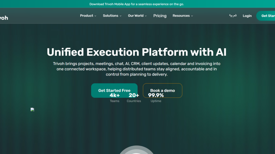Expand the Resources menu
275x154 pixels.
click(183, 16)
